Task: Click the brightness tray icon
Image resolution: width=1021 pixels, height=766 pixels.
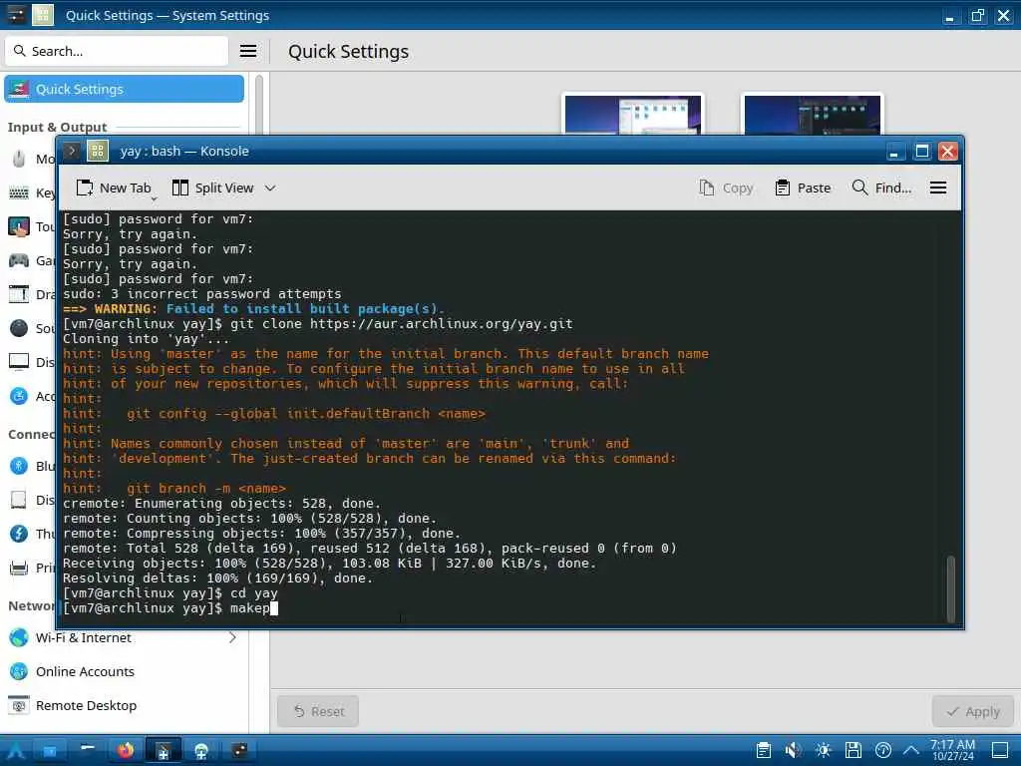Action: [823, 750]
